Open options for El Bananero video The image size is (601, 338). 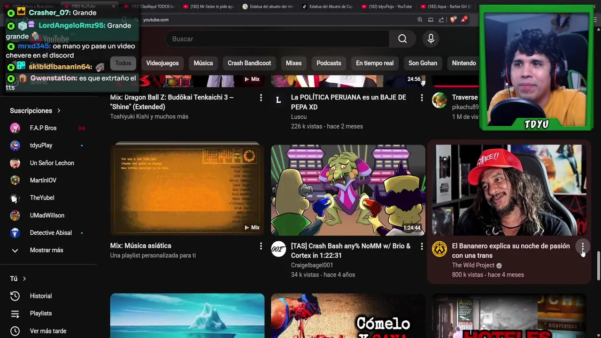(583, 246)
